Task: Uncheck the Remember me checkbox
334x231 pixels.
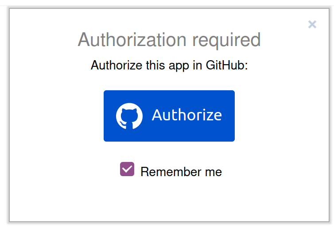Action: click(127, 169)
